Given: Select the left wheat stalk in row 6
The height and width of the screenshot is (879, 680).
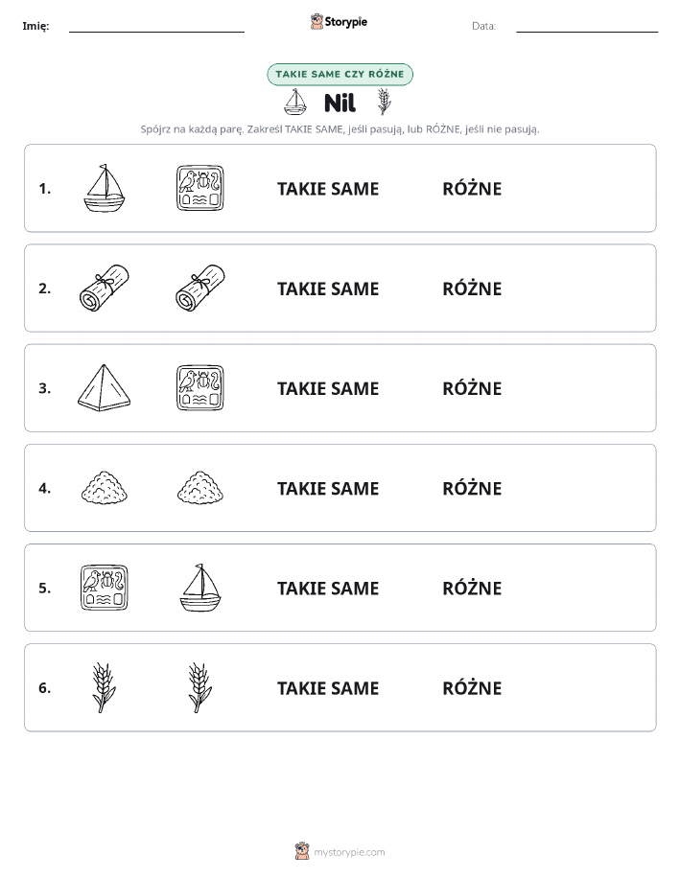Looking at the screenshot, I should click(x=105, y=687).
